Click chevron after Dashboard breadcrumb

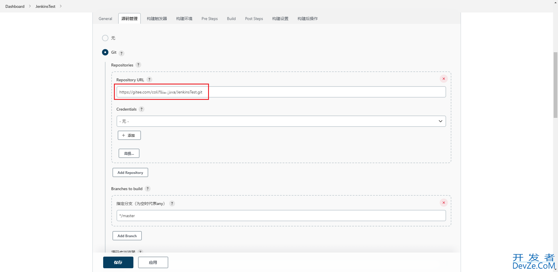(30, 6)
